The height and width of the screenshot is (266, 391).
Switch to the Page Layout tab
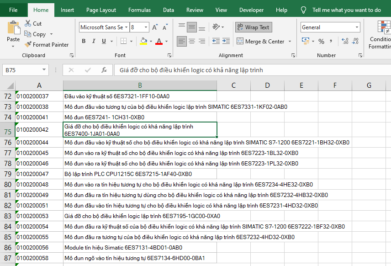101,10
